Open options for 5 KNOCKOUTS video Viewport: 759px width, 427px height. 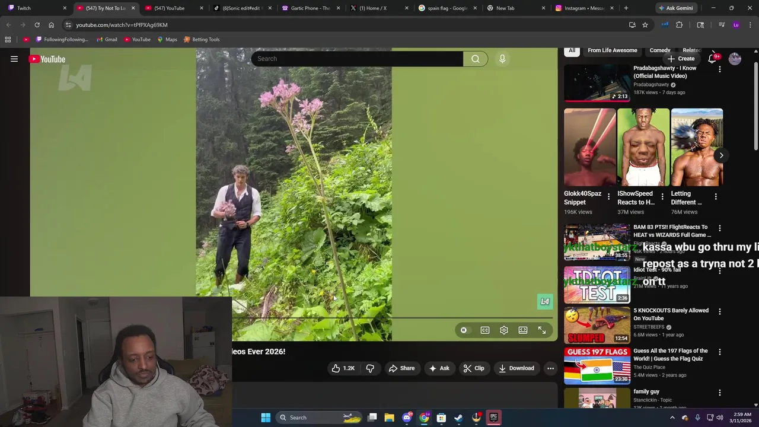point(720,311)
